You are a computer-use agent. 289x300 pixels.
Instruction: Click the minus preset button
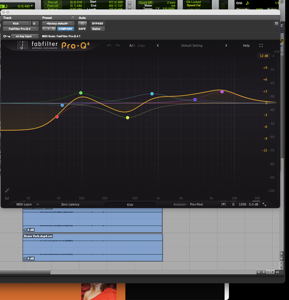point(44,29)
